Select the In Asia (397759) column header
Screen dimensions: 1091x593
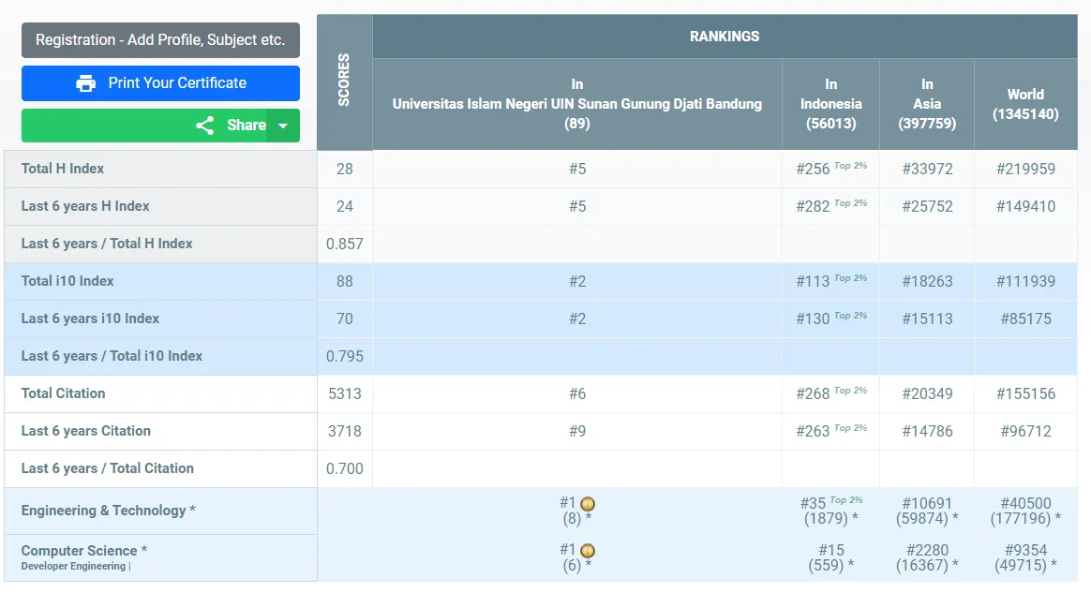tap(926, 104)
